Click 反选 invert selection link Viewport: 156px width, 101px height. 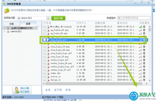coord(68,90)
